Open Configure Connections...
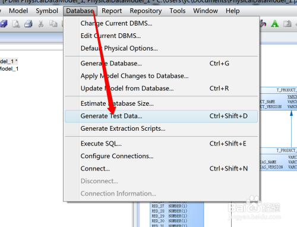The width and height of the screenshot is (297, 227). coord(161,156)
